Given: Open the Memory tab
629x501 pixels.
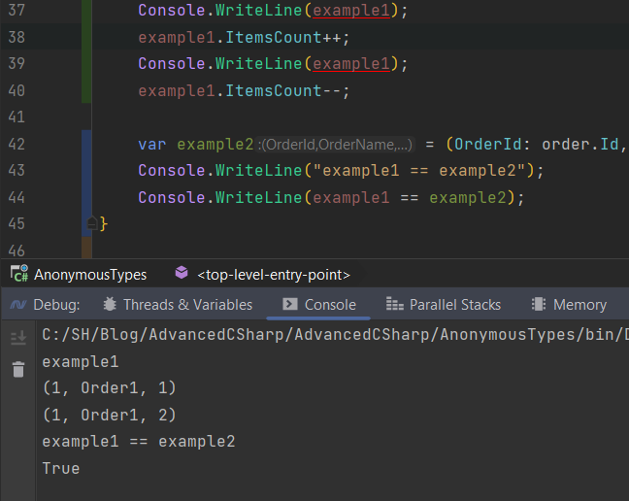Looking at the screenshot, I should click(x=579, y=305).
